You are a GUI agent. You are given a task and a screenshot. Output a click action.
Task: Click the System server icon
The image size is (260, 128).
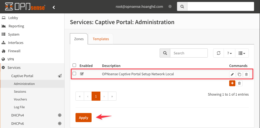pyautogui.click(x=3, y=34)
